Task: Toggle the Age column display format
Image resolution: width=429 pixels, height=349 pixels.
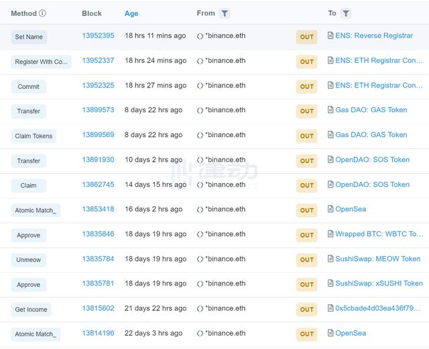Action: point(131,13)
